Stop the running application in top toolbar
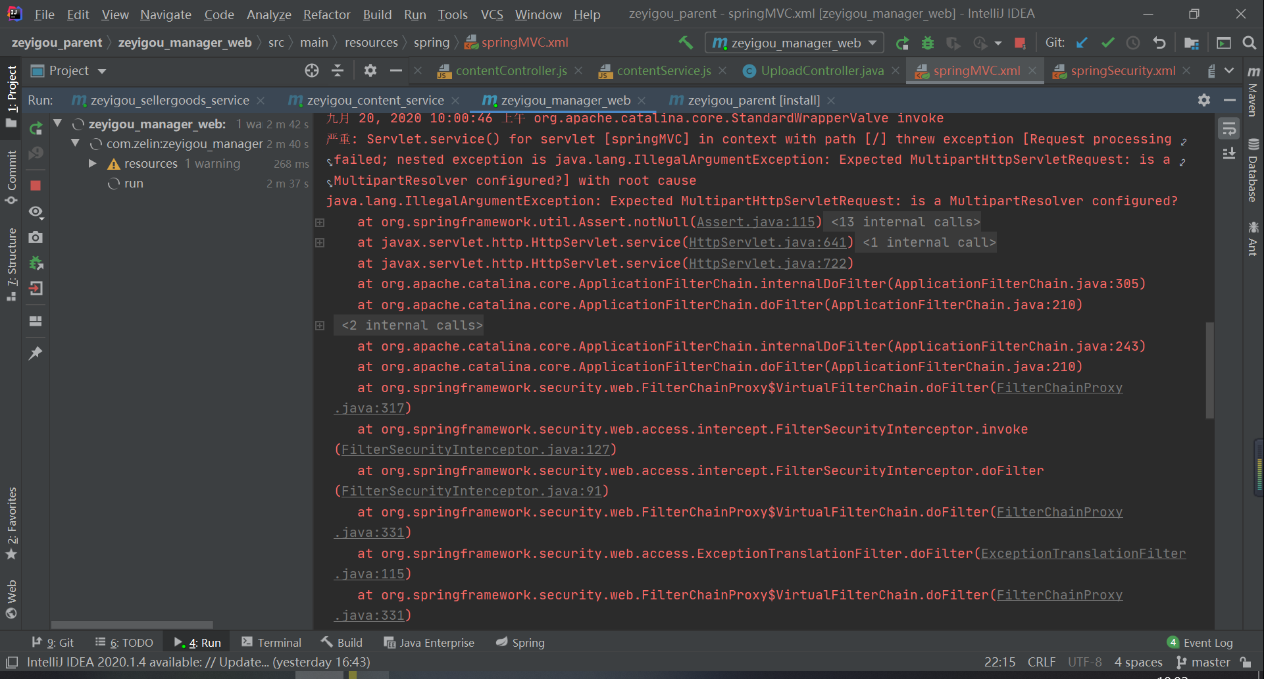This screenshot has height=679, width=1264. tap(1020, 43)
